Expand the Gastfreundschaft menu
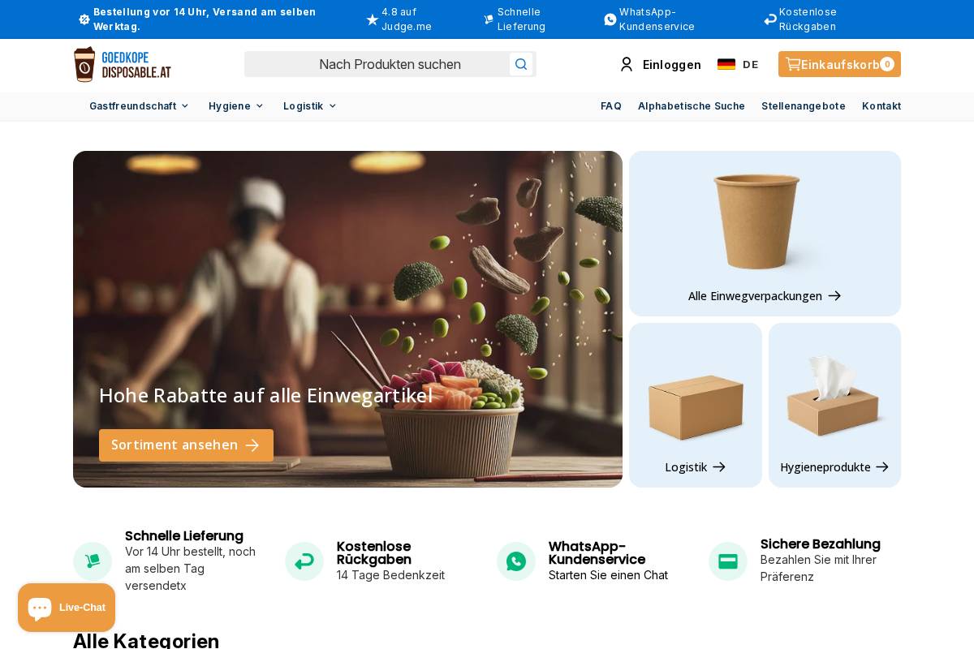Viewport: 974px width, 649px height. point(139,105)
